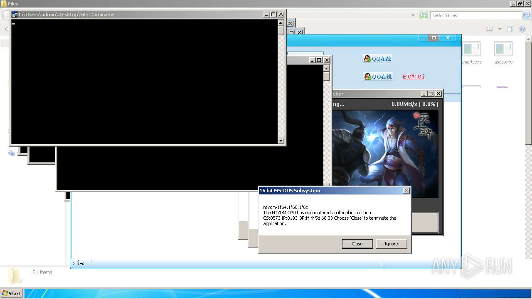Click Ignore in the MS-DOS Subsystem dialog

(x=391, y=244)
